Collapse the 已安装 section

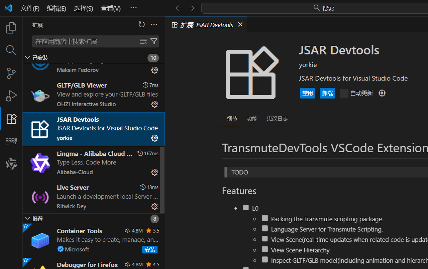[27, 58]
